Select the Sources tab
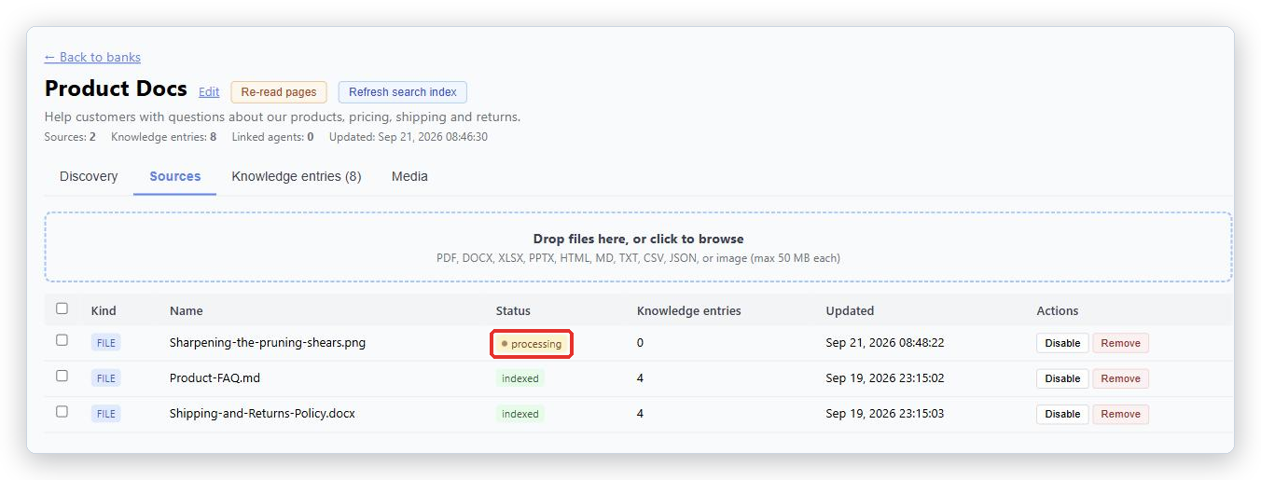The width and height of the screenshot is (1261, 480). (175, 176)
